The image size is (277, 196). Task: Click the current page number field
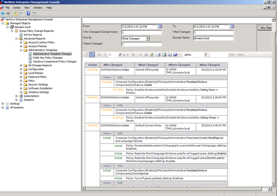113,55
